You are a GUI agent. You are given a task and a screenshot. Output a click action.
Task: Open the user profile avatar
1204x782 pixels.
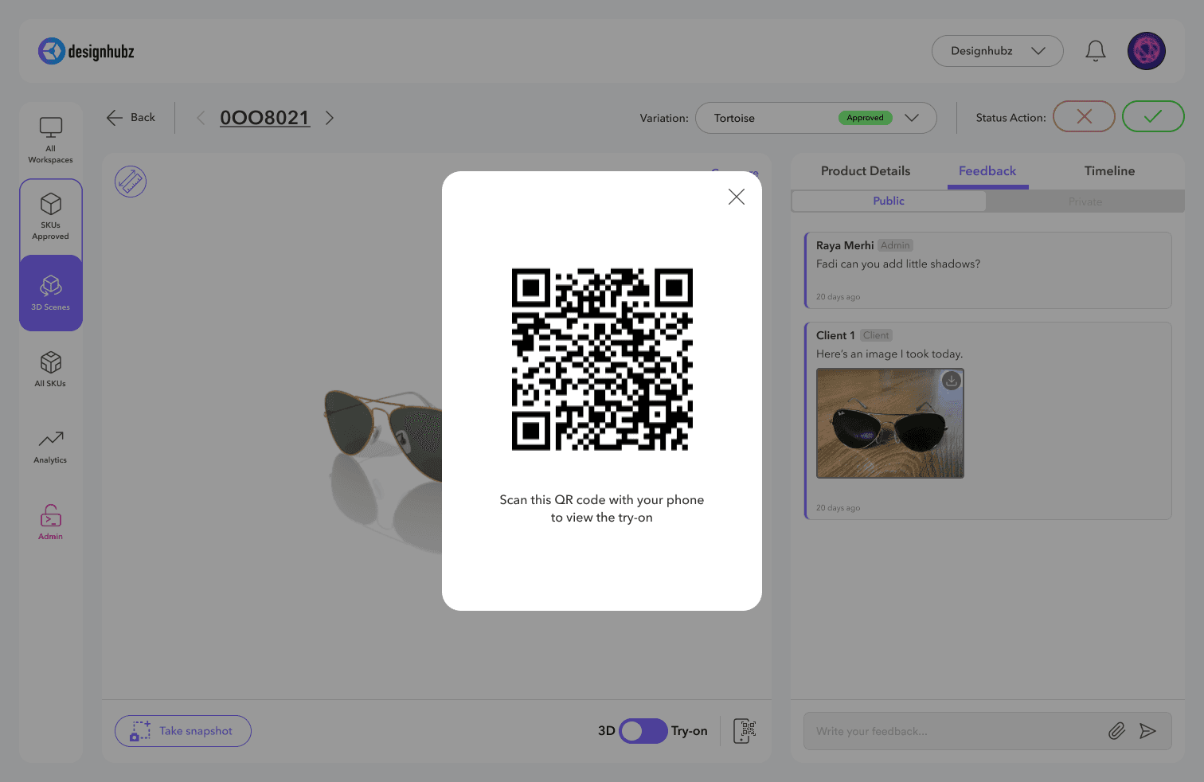click(1147, 51)
